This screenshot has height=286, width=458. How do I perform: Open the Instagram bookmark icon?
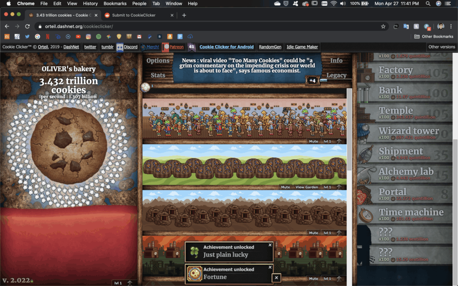tap(88, 37)
